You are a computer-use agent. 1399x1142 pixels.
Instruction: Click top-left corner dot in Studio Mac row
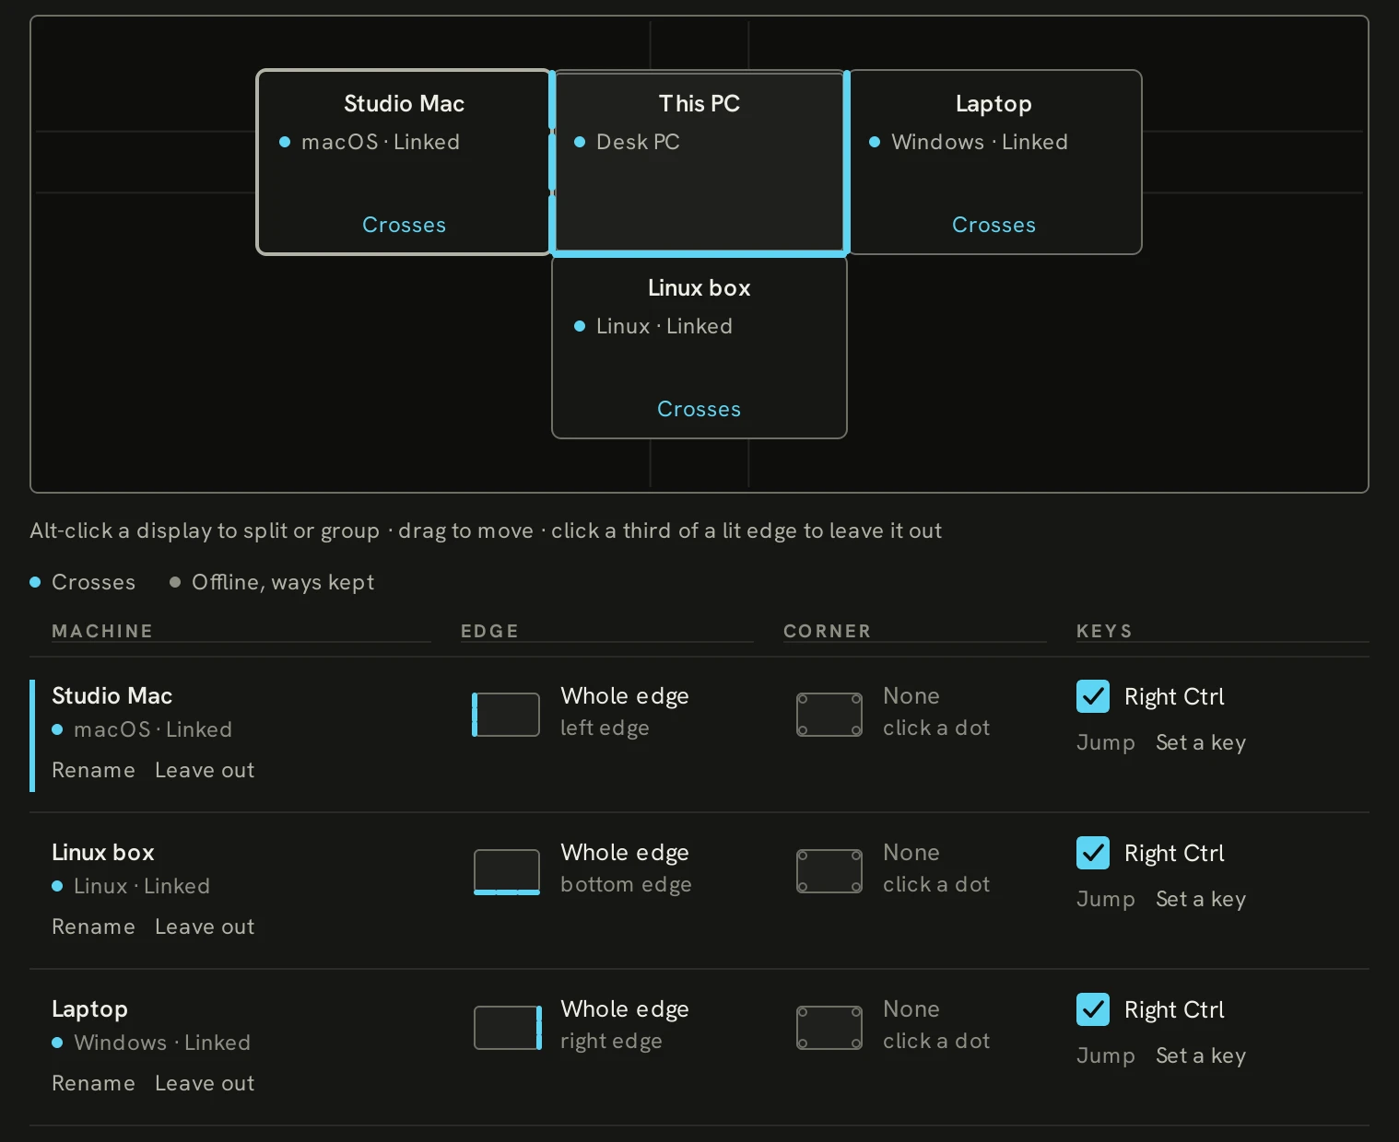(803, 699)
